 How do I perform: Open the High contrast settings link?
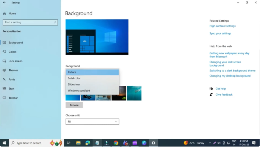(222, 26)
